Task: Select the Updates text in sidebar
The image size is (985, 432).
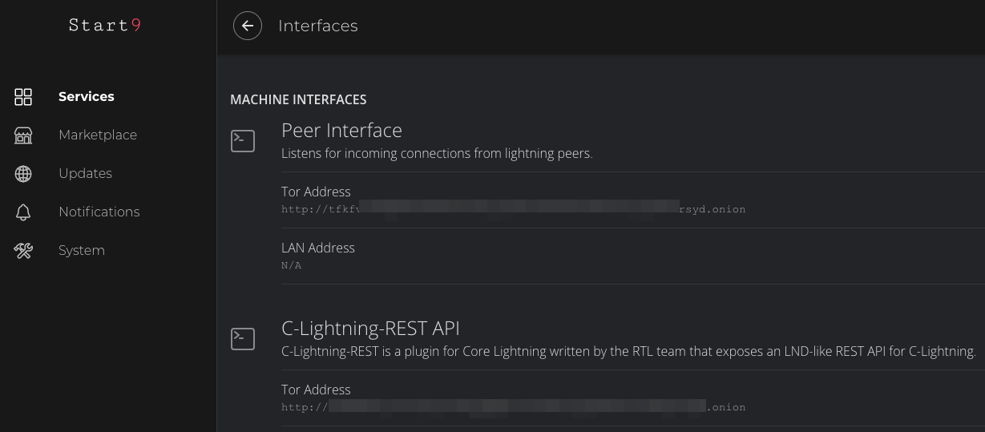Action: [85, 174]
